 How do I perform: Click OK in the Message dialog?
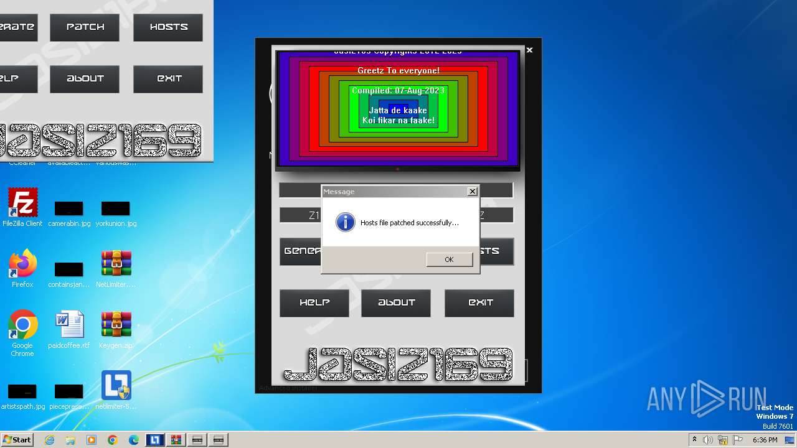click(449, 259)
